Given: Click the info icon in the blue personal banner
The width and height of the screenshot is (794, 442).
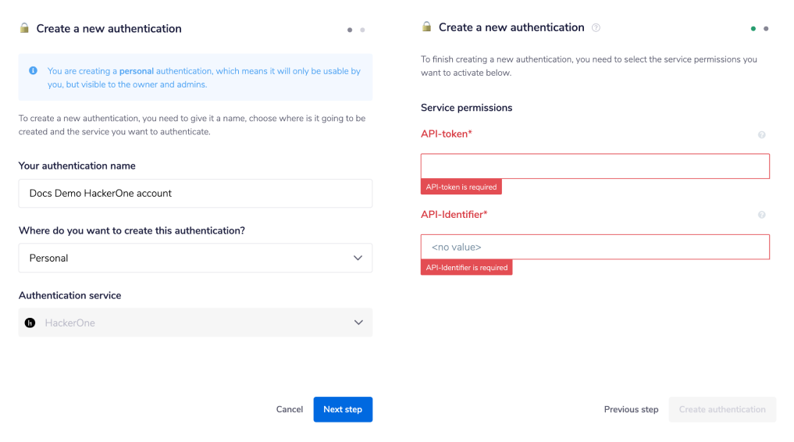Looking at the screenshot, I should [33, 71].
